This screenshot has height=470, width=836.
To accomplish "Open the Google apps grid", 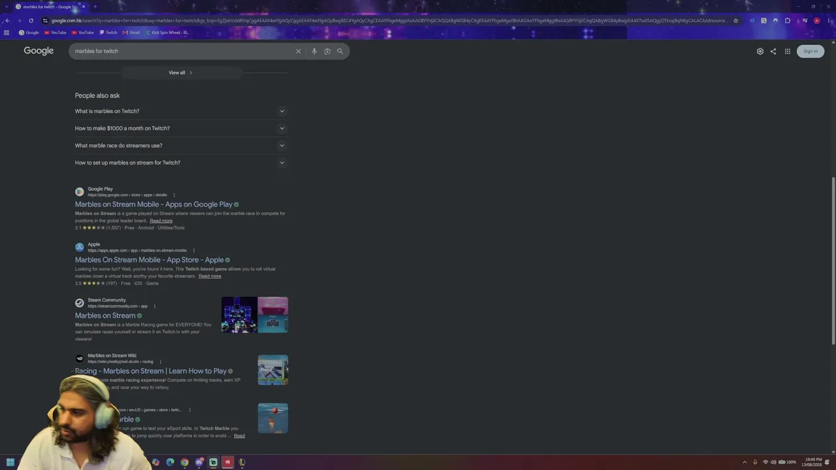I will tap(788, 51).
